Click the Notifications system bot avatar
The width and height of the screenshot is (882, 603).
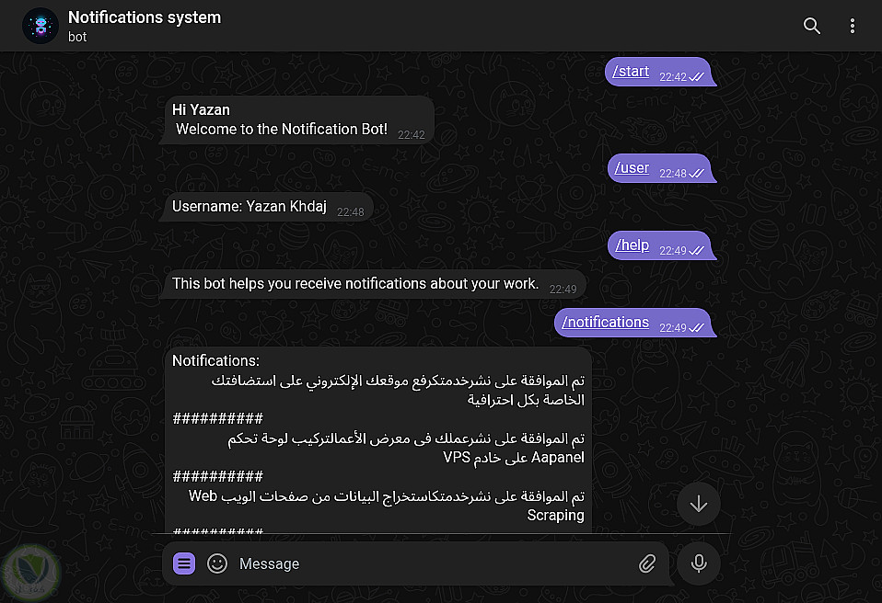(41, 26)
